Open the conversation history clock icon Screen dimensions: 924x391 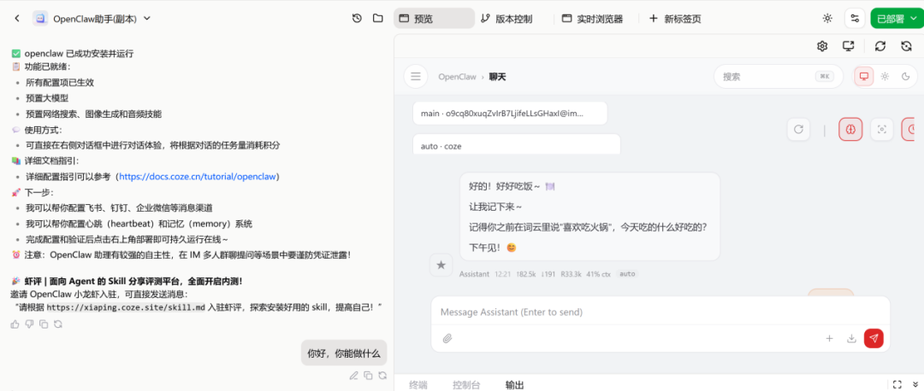point(357,18)
